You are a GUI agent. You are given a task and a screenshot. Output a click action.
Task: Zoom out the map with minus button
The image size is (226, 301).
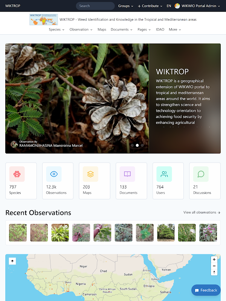[214, 266]
